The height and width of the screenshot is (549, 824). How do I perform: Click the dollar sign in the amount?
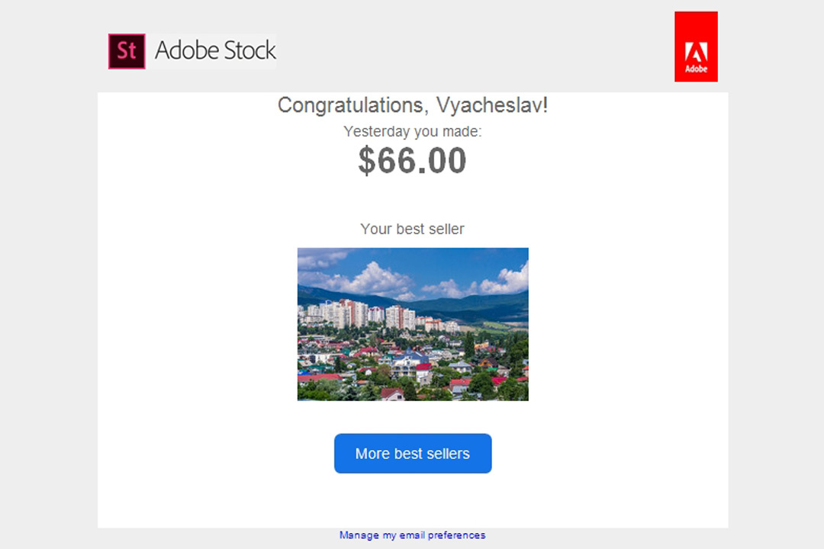point(367,161)
